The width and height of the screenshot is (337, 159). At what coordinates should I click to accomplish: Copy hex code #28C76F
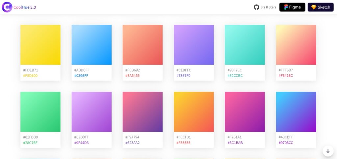coord(30,143)
